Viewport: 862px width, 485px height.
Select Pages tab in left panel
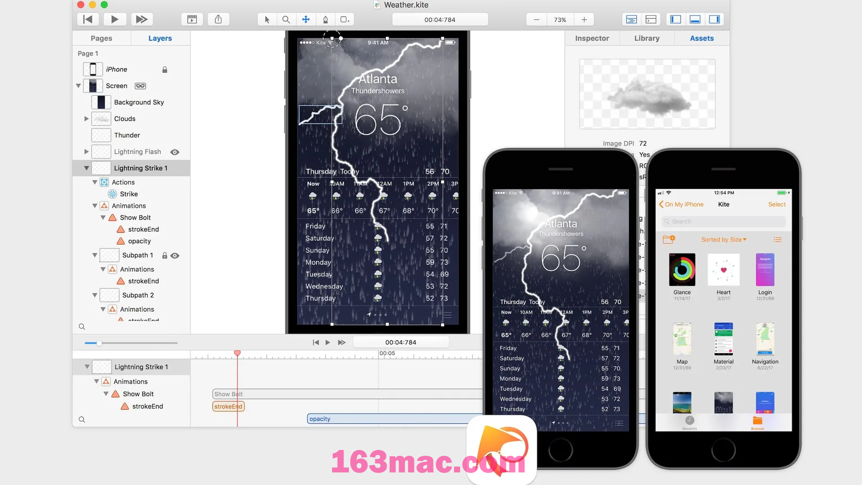point(101,38)
